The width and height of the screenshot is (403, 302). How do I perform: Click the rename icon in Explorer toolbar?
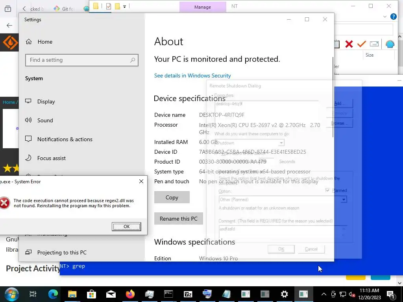point(374,44)
